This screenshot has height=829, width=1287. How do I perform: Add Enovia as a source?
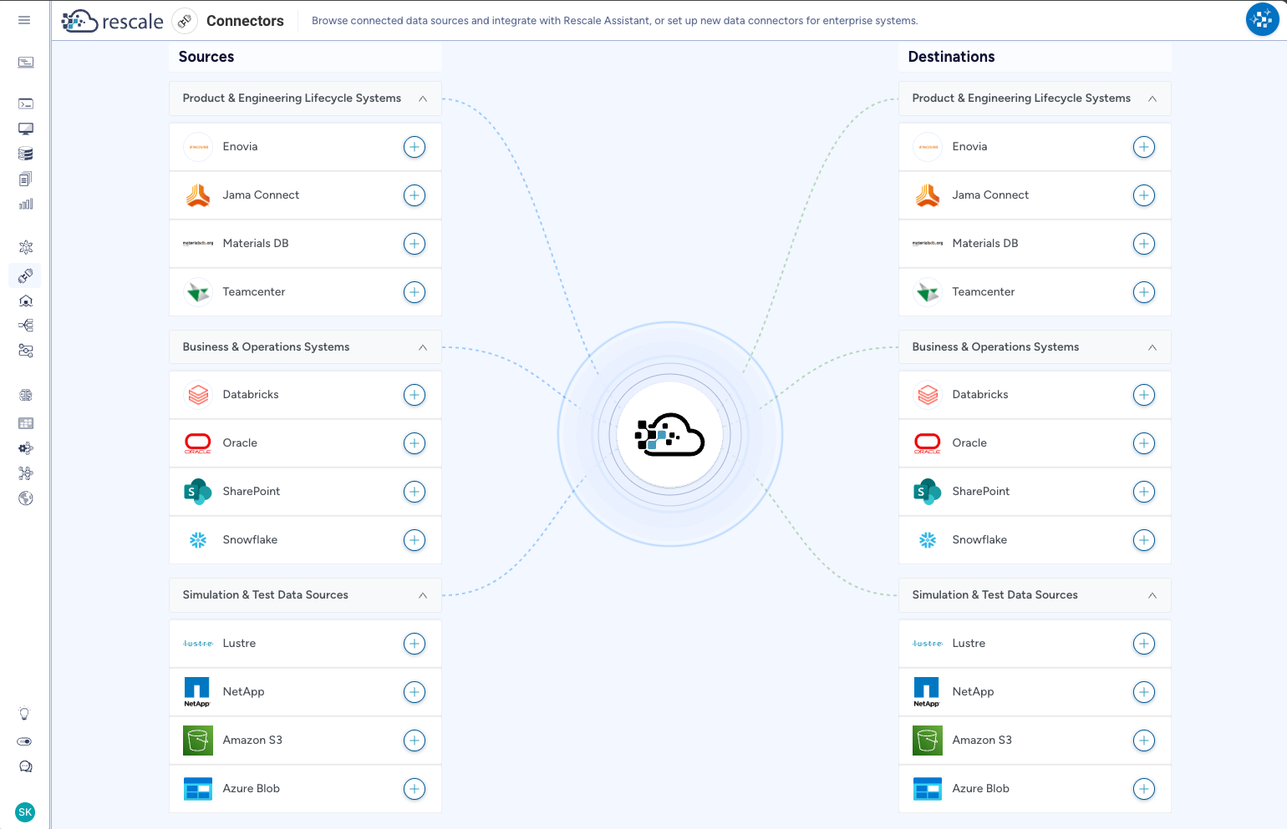415,147
